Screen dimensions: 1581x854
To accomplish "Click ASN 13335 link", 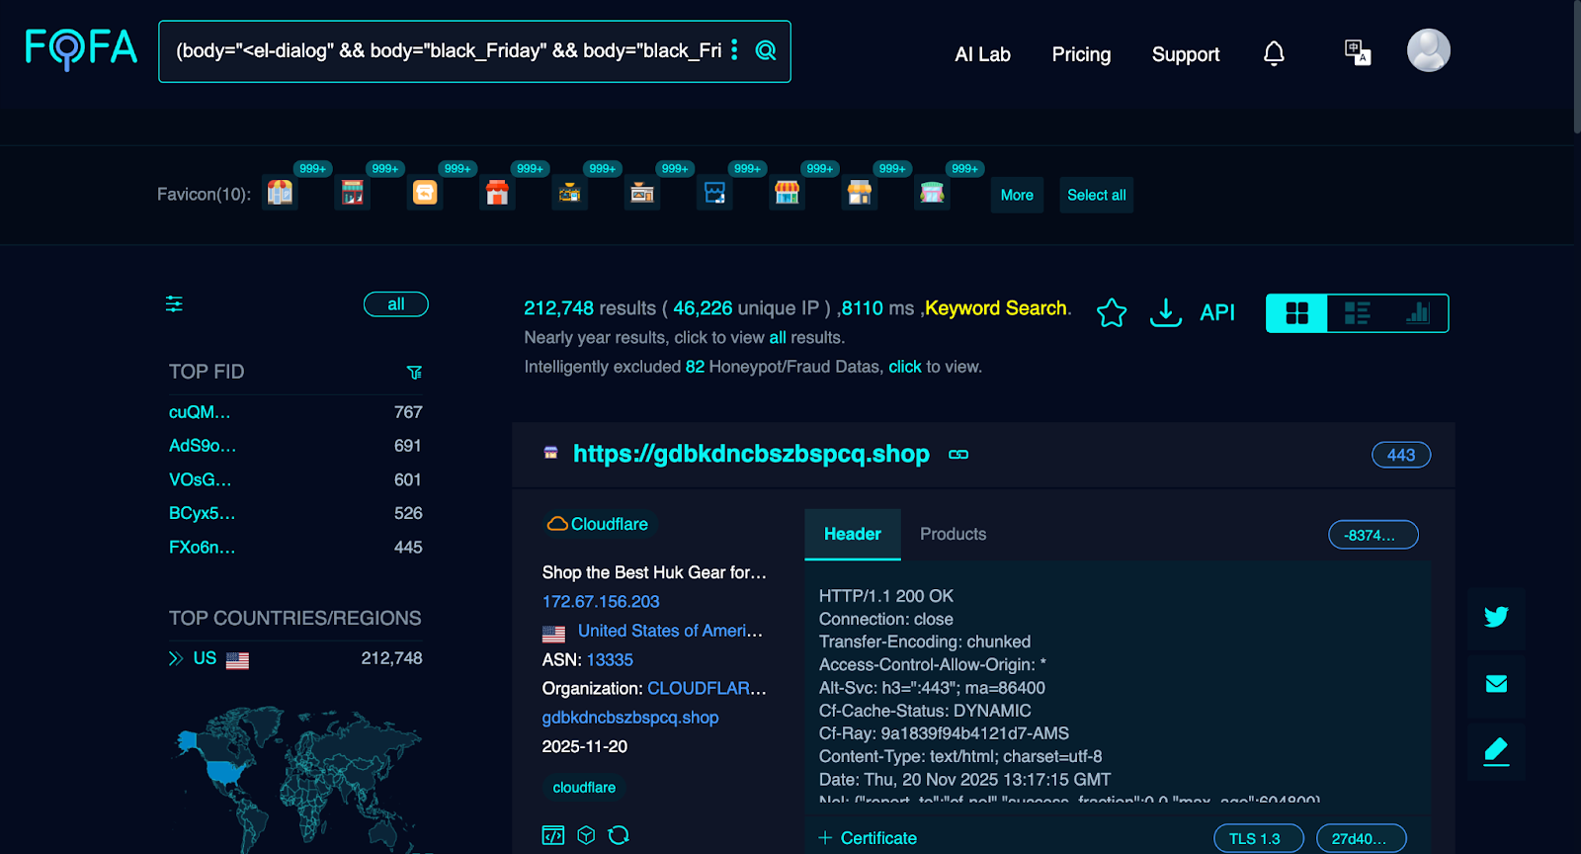I will point(610,660).
